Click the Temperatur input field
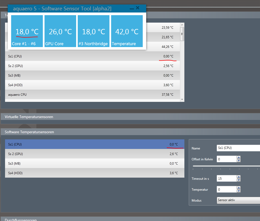 coord(227,189)
